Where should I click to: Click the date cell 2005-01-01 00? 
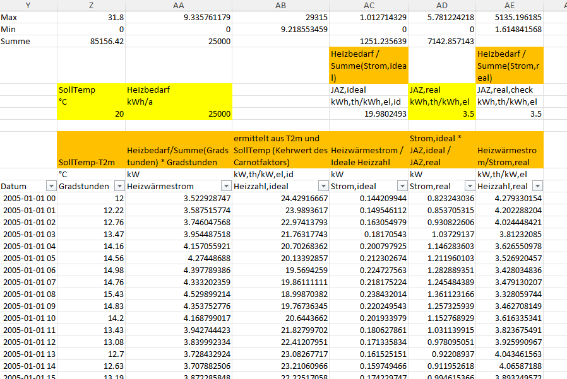28,199
